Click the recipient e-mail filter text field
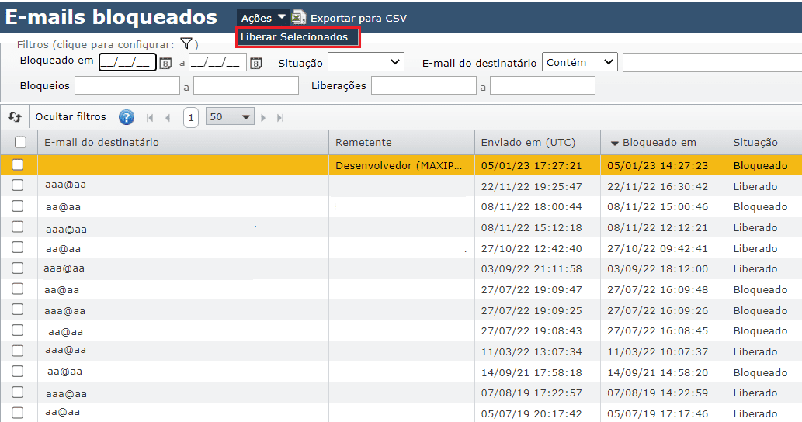This screenshot has height=422, width=802. point(712,62)
